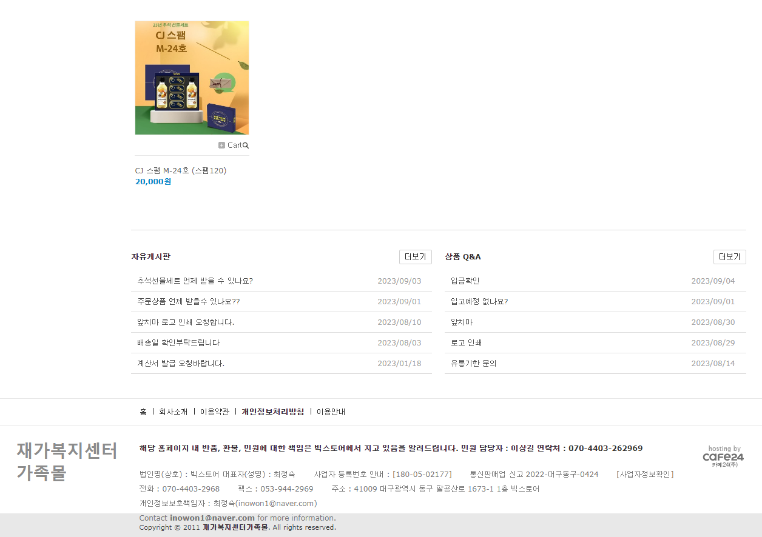The height and width of the screenshot is (537, 762).
Task: Click the 상품 Q&A heading
Action: point(462,257)
